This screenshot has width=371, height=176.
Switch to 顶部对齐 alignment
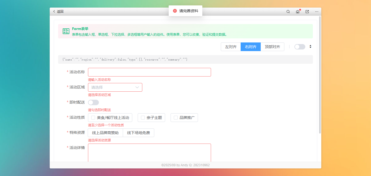click(272, 47)
